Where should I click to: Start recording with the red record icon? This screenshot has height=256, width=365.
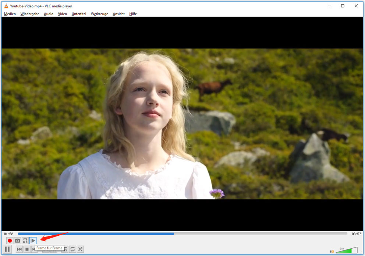click(9, 240)
